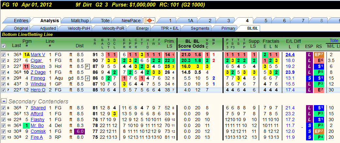Viewport: 340px width, 143px height.
Task: Click the green 1 program number for Mr. Bo
Action: [26, 125]
